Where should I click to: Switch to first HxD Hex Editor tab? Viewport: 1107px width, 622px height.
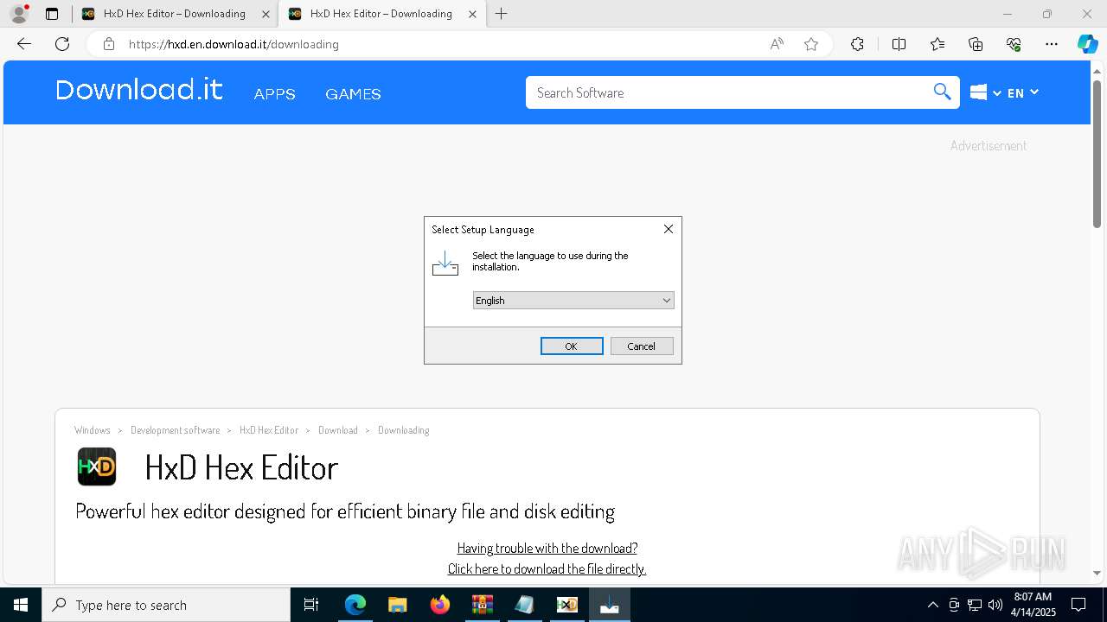(174, 14)
